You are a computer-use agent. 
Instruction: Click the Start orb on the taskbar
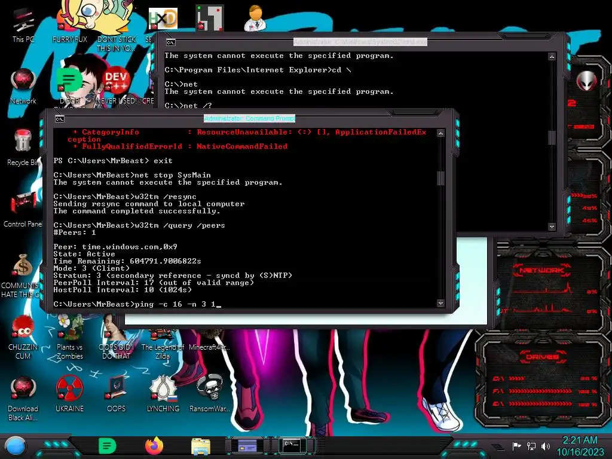[x=16, y=446]
